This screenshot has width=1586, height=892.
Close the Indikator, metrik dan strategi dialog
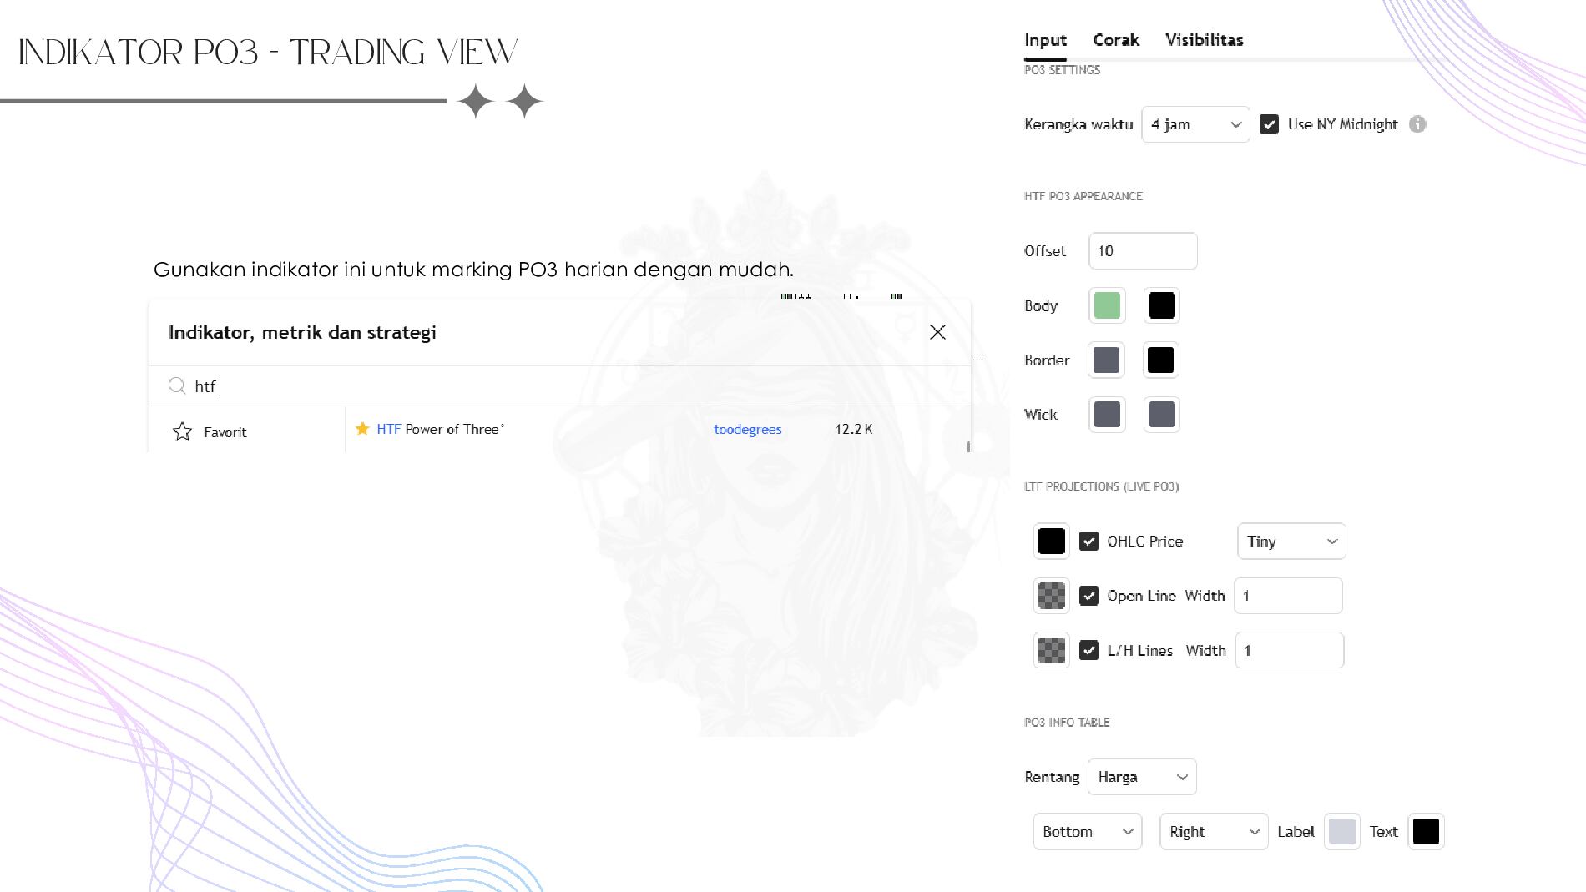point(937,332)
